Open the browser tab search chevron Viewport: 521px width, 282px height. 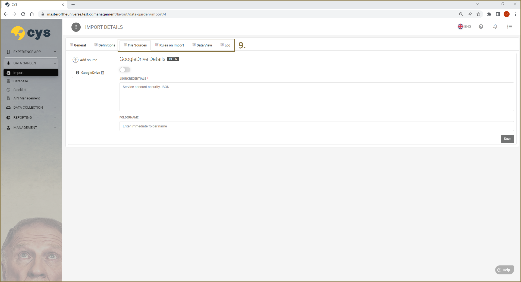(x=478, y=4)
